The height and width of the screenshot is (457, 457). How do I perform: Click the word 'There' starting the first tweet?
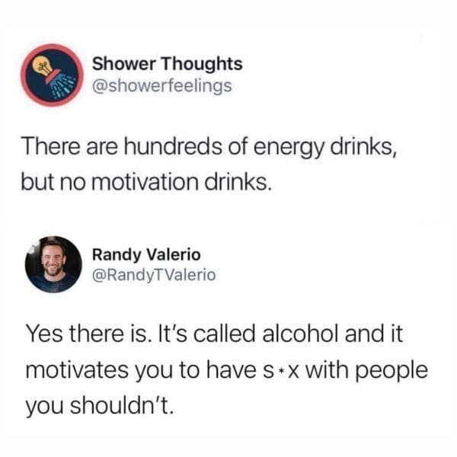[x=50, y=146]
